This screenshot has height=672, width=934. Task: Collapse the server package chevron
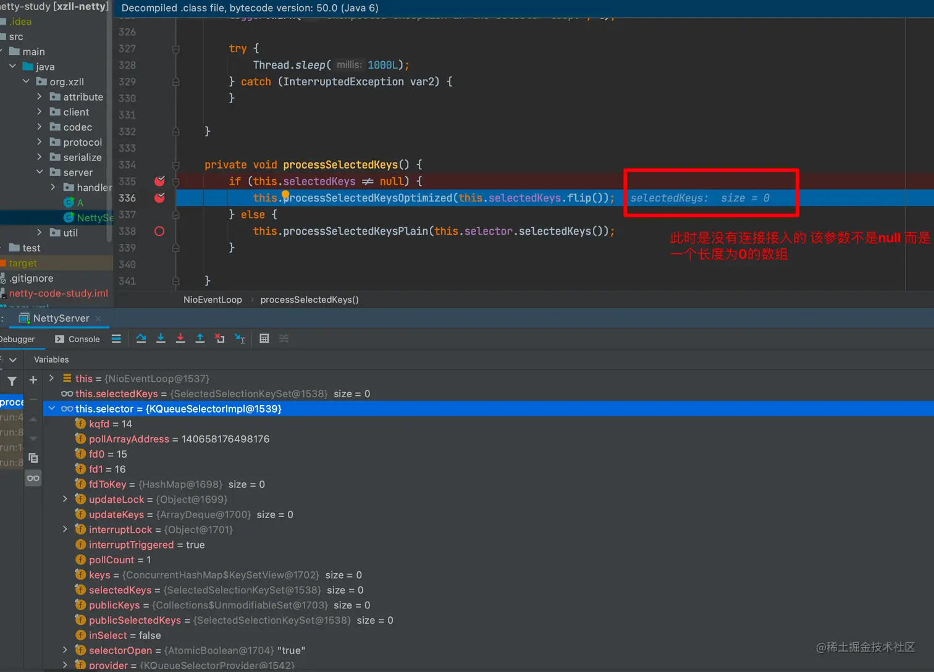[x=40, y=172]
